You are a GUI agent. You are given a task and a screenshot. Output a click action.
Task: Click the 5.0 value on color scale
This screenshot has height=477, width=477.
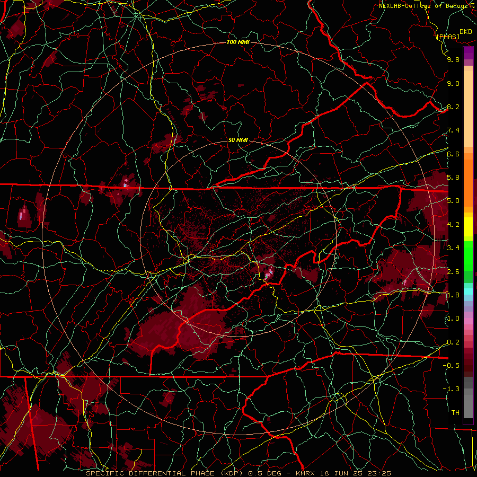tap(453, 201)
